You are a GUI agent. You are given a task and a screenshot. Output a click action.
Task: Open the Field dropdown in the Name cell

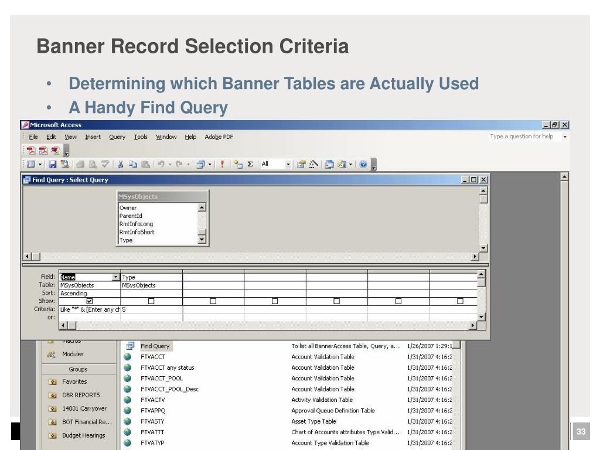click(x=115, y=277)
